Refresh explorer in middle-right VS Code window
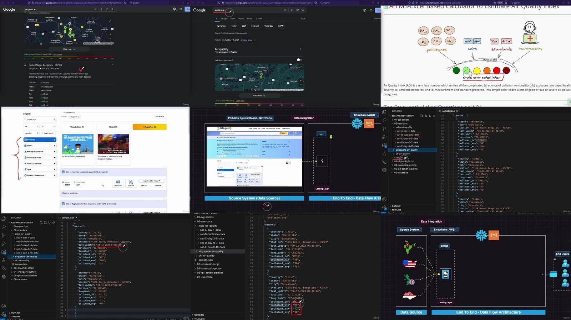 [430, 116]
